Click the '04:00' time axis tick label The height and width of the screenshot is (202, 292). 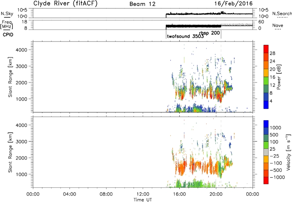tap(69, 194)
